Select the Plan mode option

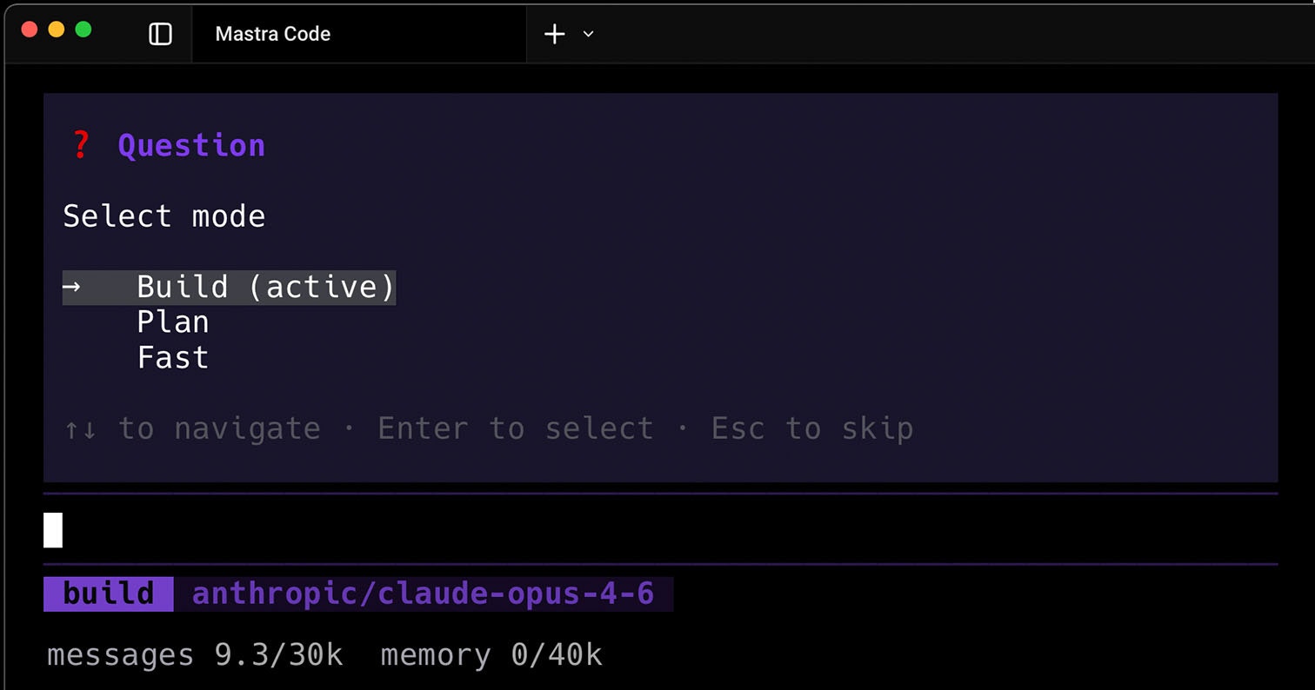point(173,322)
